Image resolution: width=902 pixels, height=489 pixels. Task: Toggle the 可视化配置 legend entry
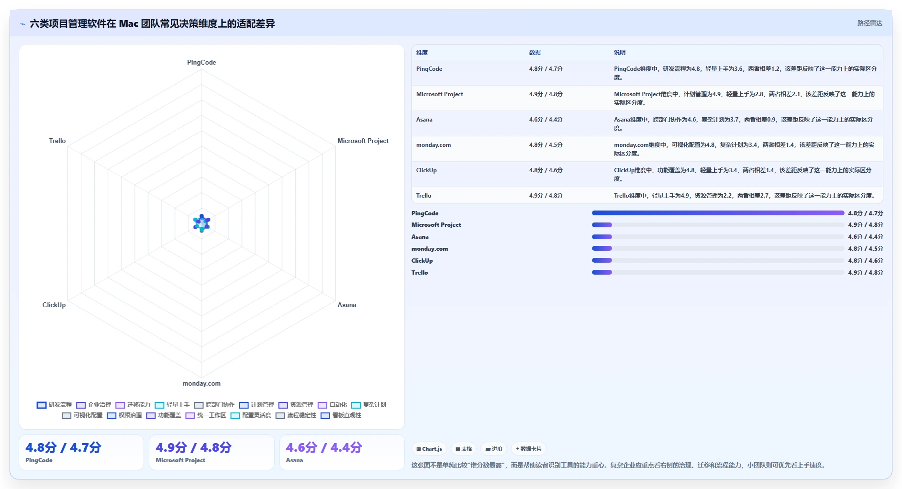(82, 415)
